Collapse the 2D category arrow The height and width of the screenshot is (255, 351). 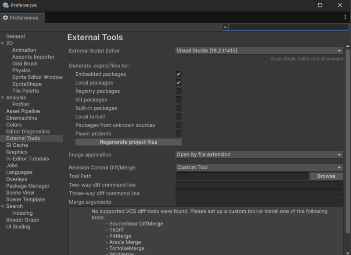click(3, 43)
